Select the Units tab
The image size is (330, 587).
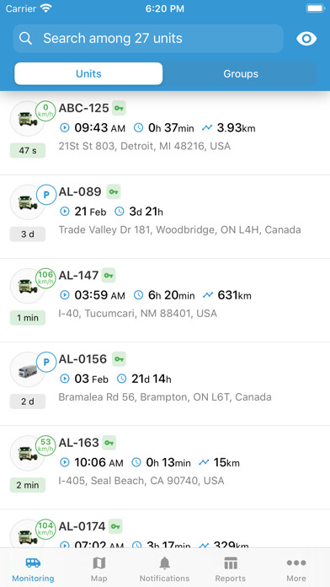88,73
